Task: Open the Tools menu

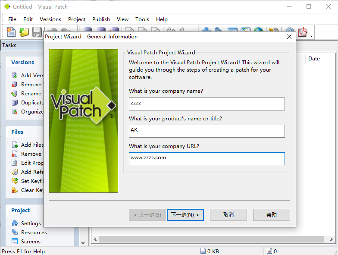Action: (x=142, y=19)
